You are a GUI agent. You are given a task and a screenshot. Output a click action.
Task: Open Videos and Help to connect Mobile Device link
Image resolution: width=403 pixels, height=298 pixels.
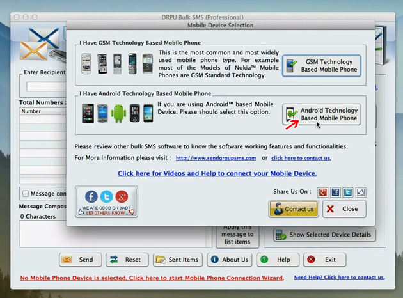(217, 173)
